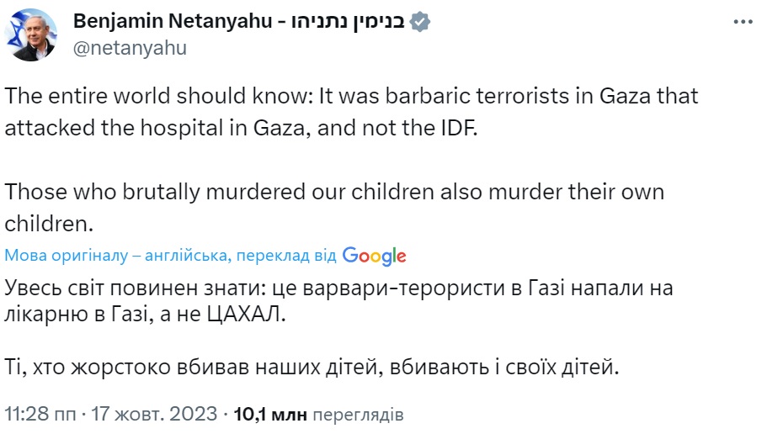
Task: Click the 'Мова оригіналу – англійська' label
Action: (118, 256)
